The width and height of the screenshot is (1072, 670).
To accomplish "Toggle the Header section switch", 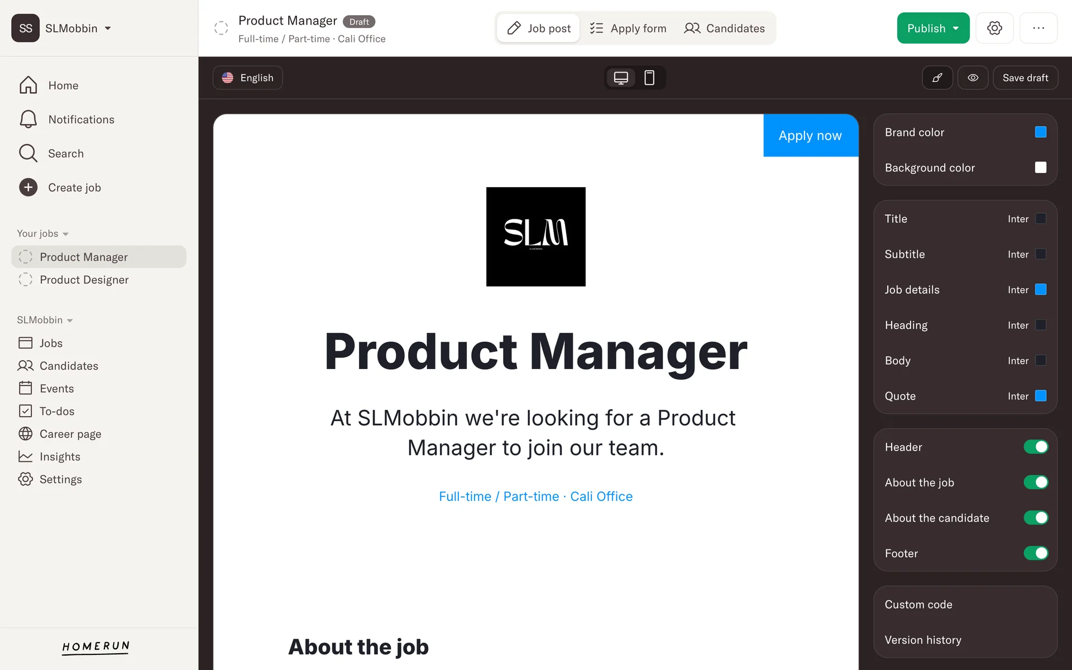I will coord(1036,447).
